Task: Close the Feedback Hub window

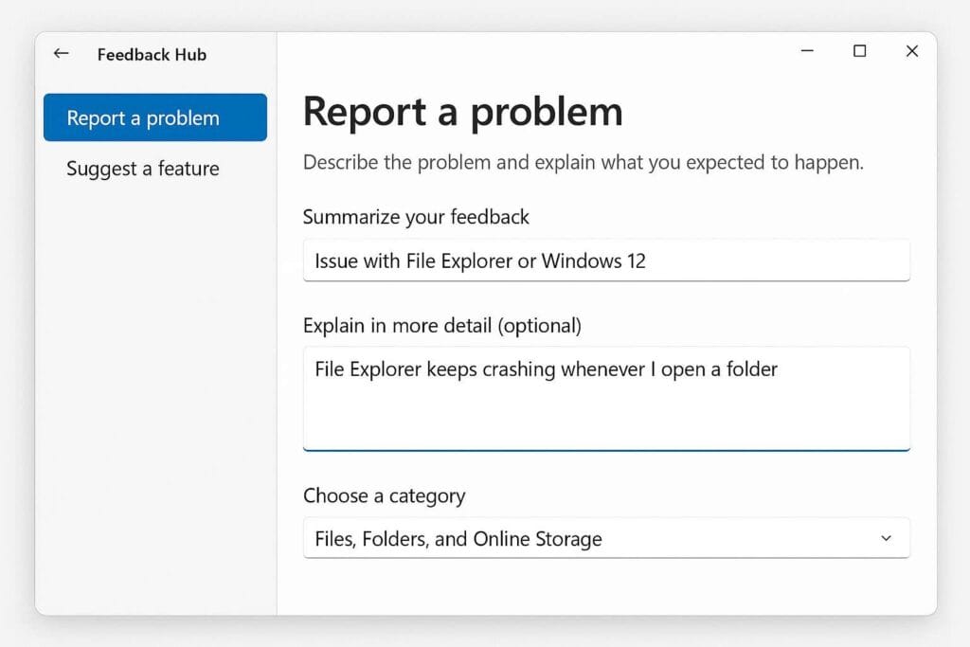Action: point(911,51)
